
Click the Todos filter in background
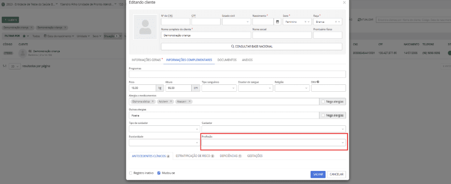point(36,36)
